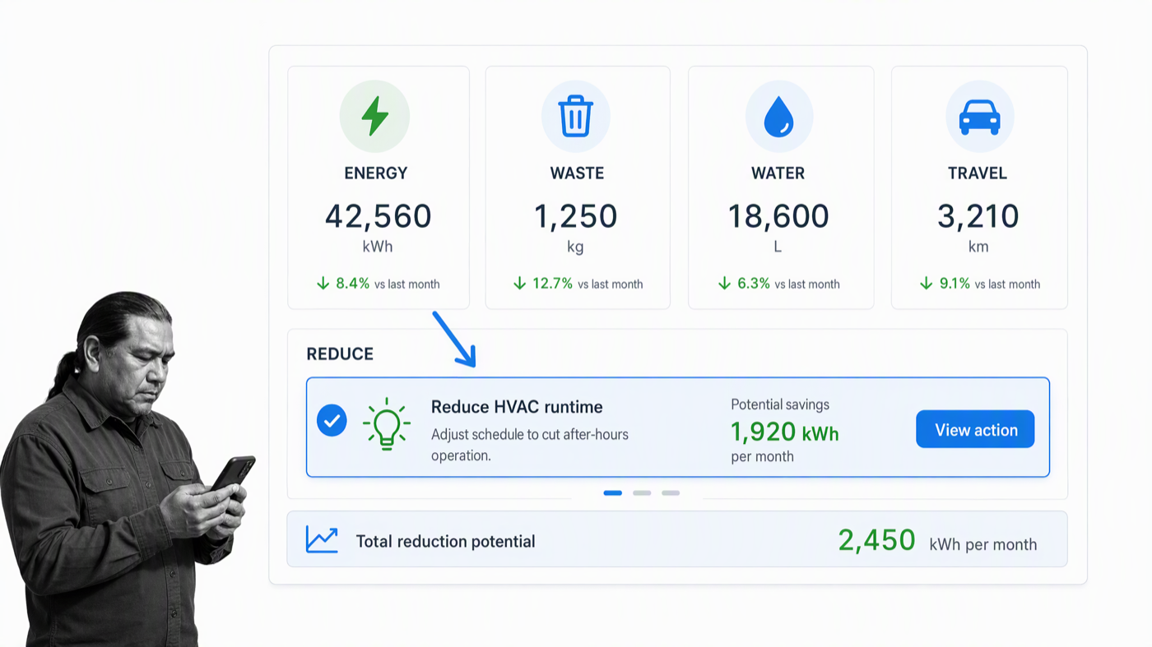
Task: Click the ENERGY card heading
Action: tap(376, 173)
